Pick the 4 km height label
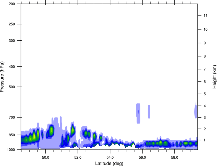Screen dimensions: 217x166 [205, 106]
